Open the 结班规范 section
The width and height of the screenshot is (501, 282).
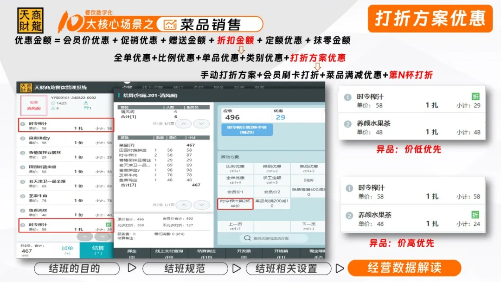[x=185, y=269]
